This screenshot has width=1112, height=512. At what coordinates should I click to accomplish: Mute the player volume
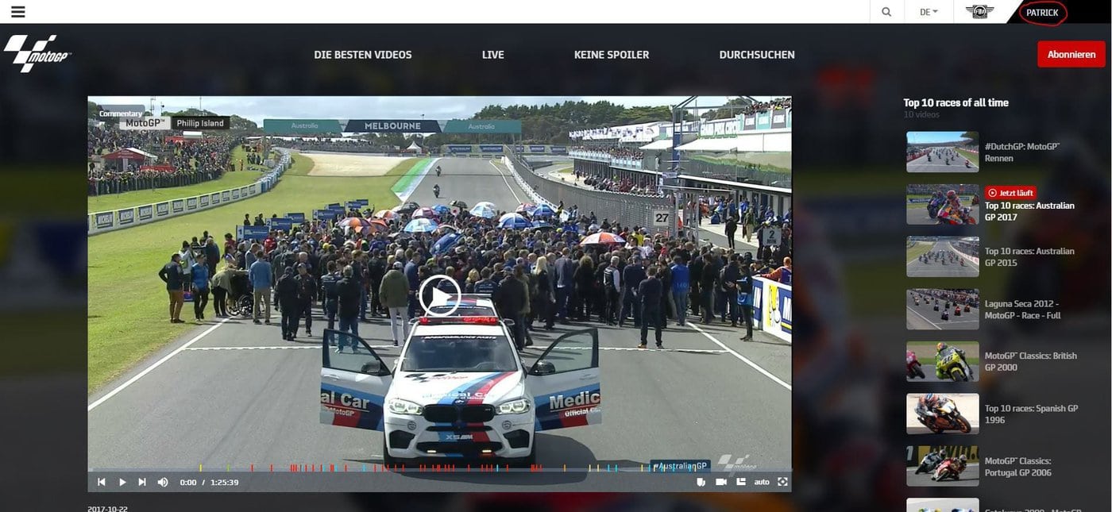coord(163,482)
